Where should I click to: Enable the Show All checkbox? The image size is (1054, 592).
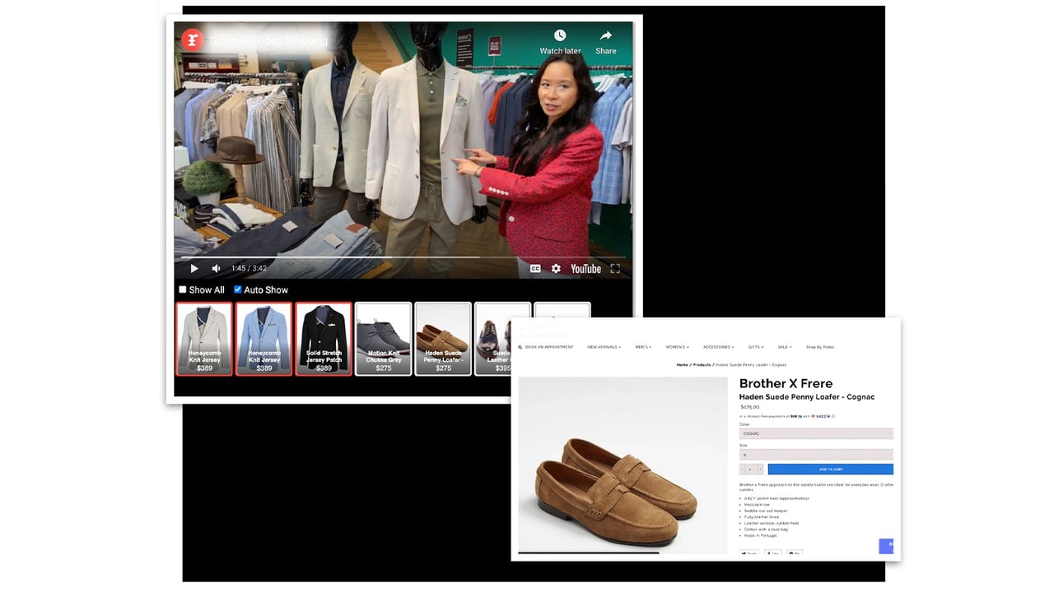[x=183, y=289]
